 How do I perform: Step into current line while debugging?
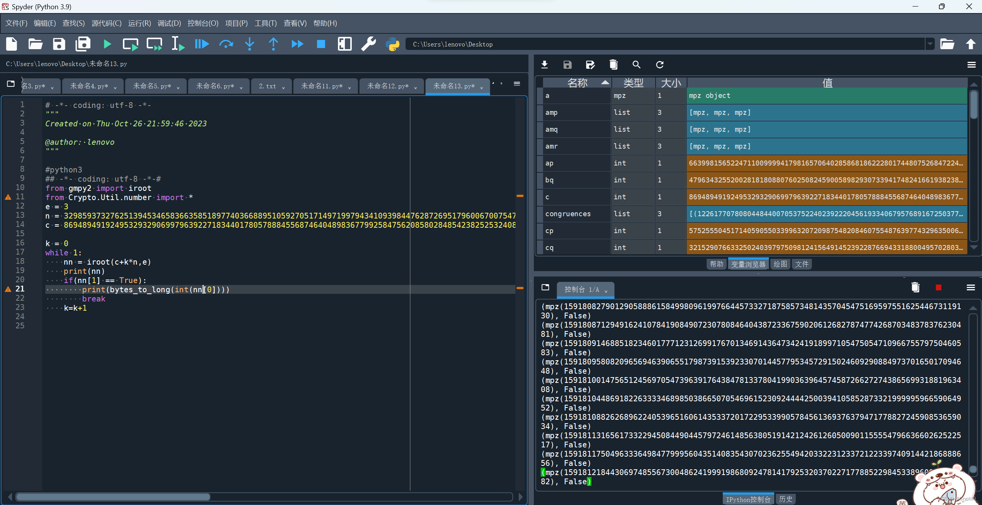pyautogui.click(x=250, y=44)
